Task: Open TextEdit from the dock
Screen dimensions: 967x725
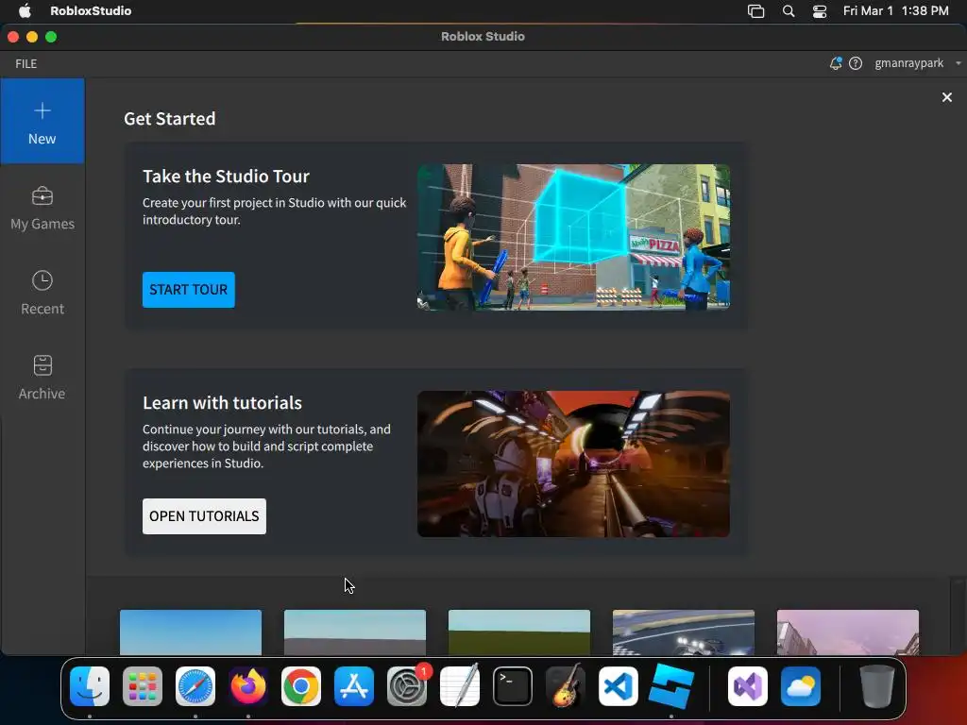Action: pos(460,685)
